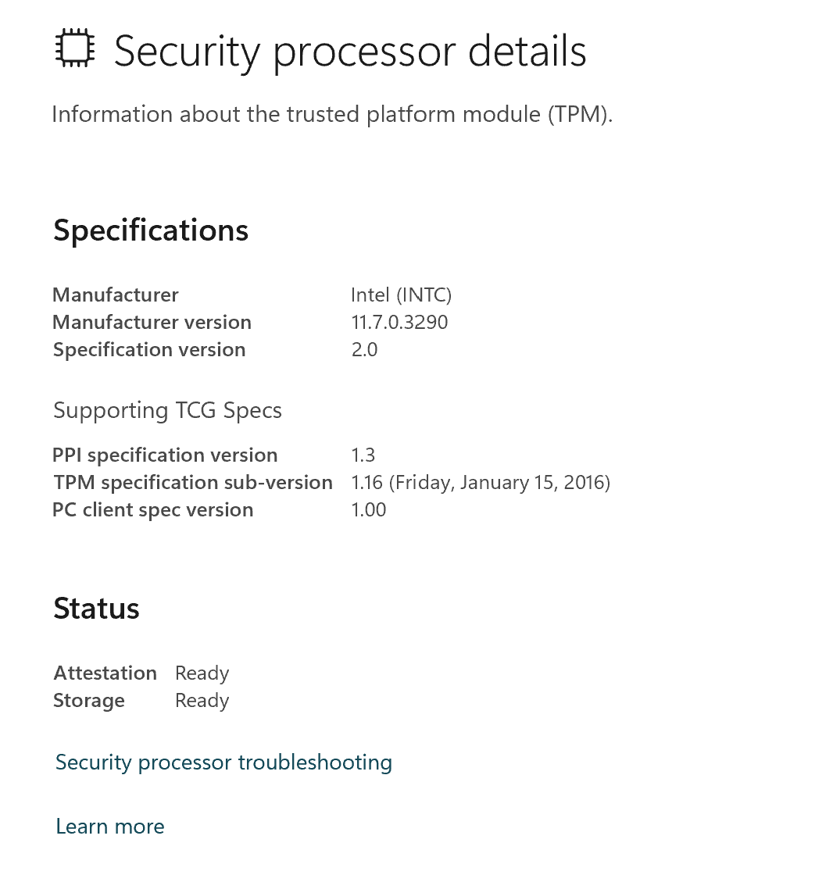Click the PPI specification version value 1.3
This screenshot has height=875, width=833.
[x=363, y=455]
